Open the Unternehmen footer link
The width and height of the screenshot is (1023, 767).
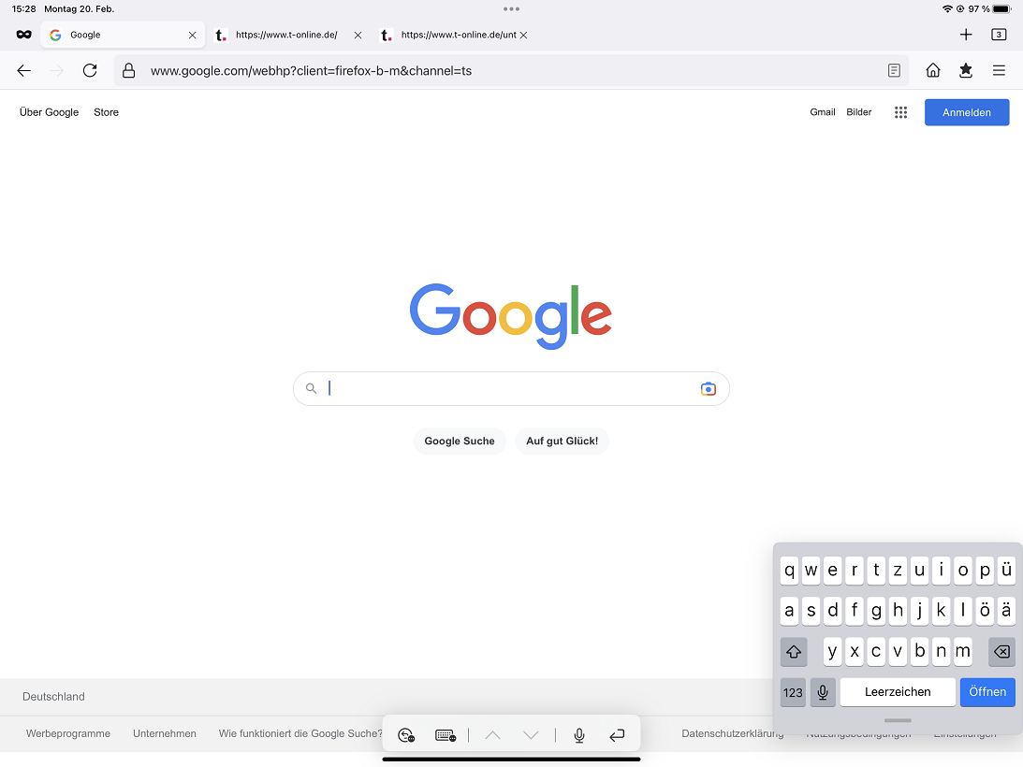point(165,733)
